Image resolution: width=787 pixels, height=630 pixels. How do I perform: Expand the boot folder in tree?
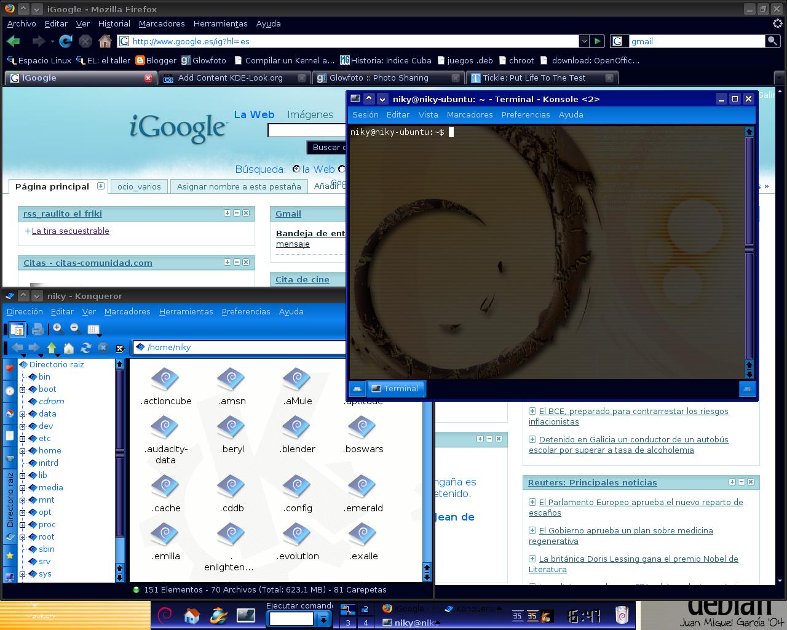point(22,389)
